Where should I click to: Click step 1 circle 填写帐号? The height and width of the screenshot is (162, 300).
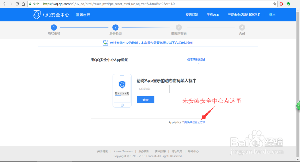click(54, 27)
